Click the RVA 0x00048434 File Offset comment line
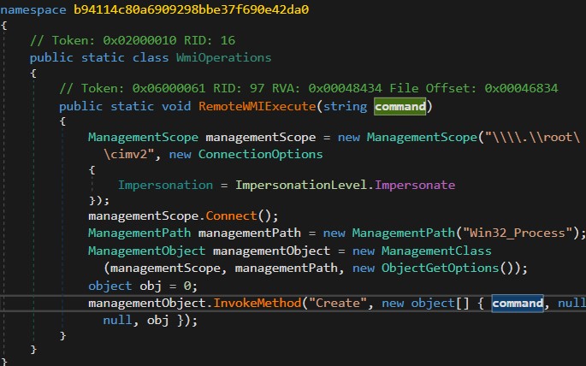The image size is (586, 366). click(x=308, y=88)
